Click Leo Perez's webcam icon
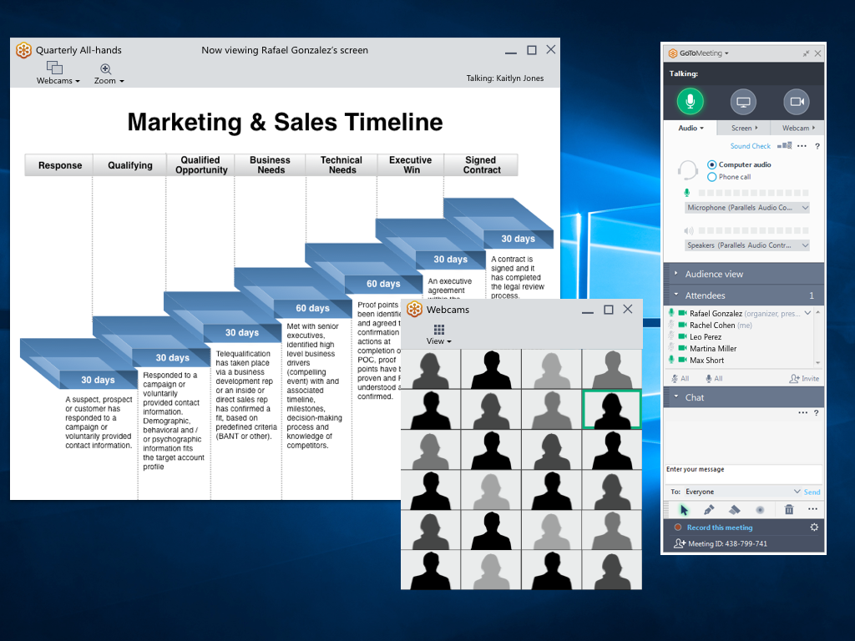 [x=682, y=337]
